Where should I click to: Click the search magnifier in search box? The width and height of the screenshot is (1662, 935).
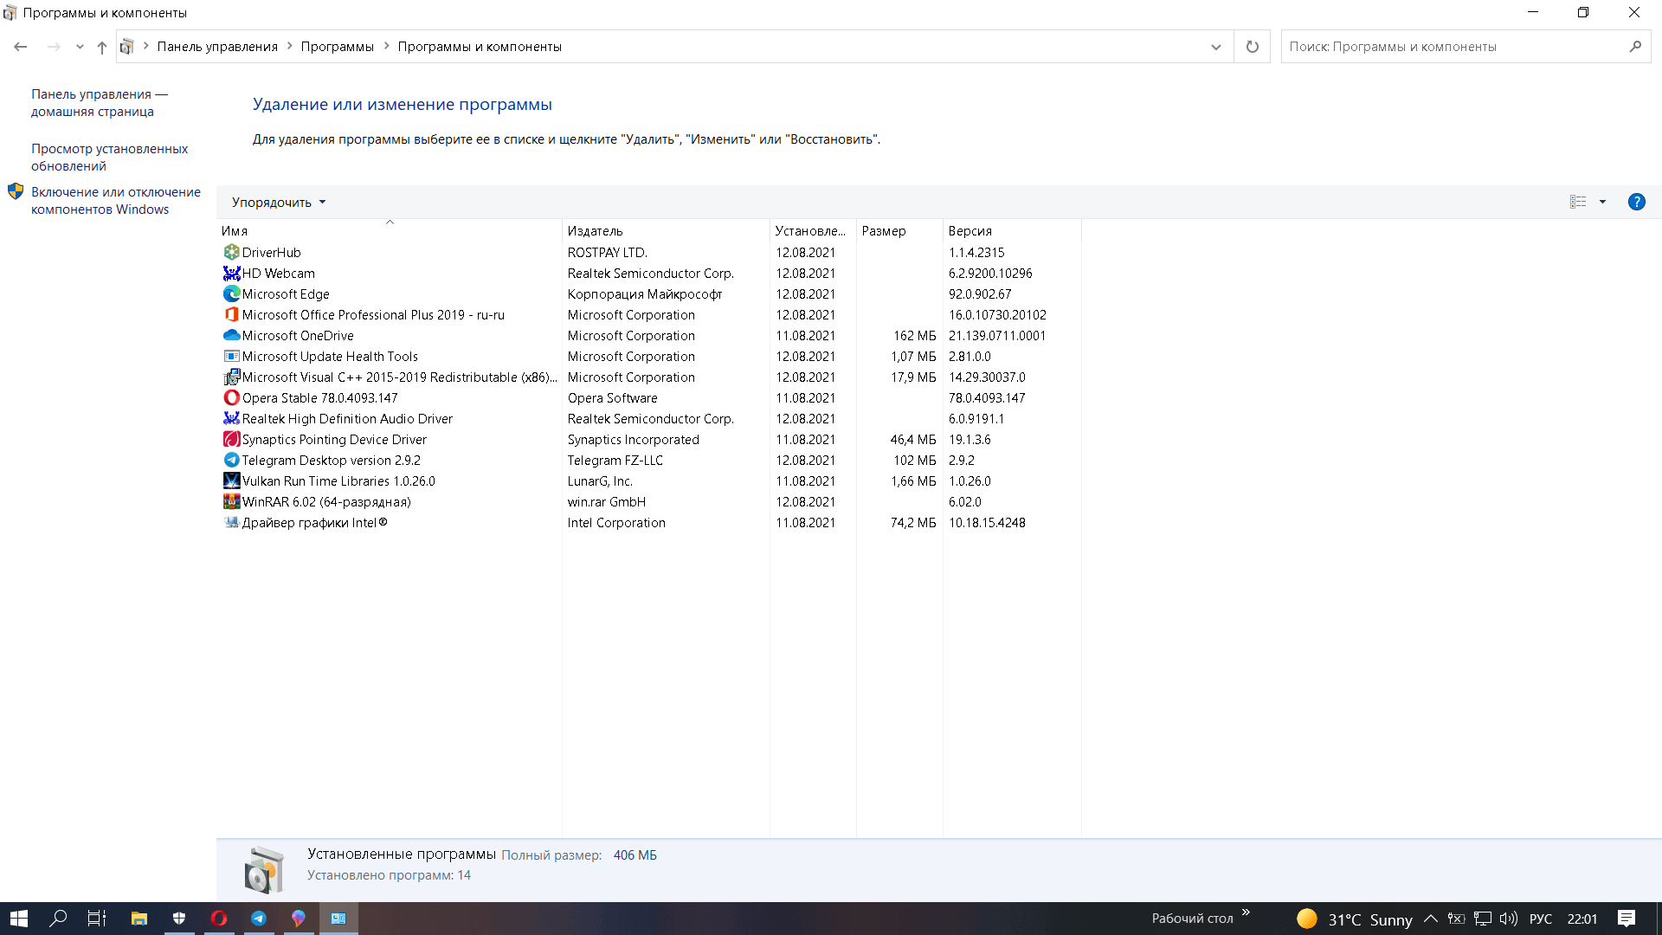pos(1635,47)
